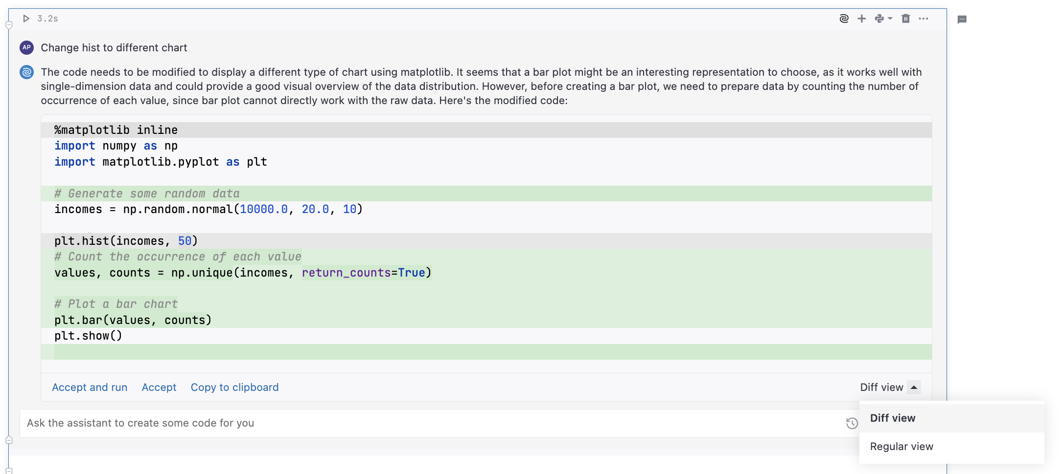Open more cell actions via the ellipsis icon
Image resolution: width=1064 pixels, height=474 pixels.
click(924, 18)
